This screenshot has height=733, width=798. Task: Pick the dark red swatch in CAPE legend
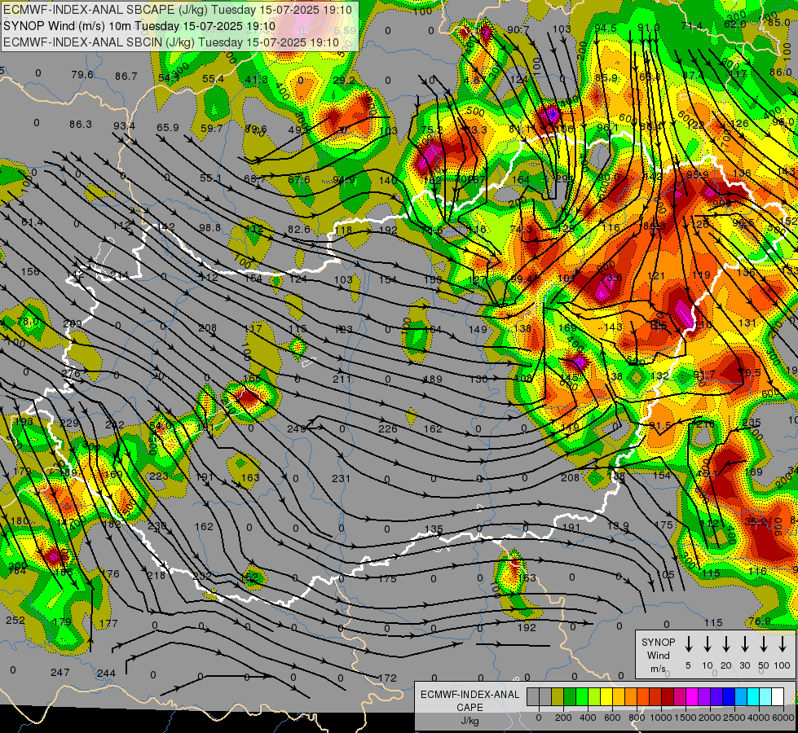click(x=668, y=696)
